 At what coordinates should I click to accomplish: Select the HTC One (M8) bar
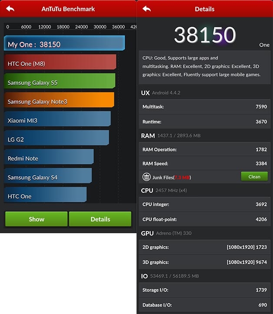point(60,62)
